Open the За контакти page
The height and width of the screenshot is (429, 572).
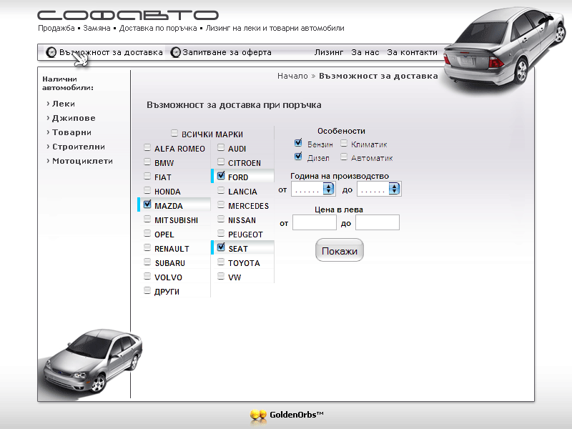[x=413, y=52]
